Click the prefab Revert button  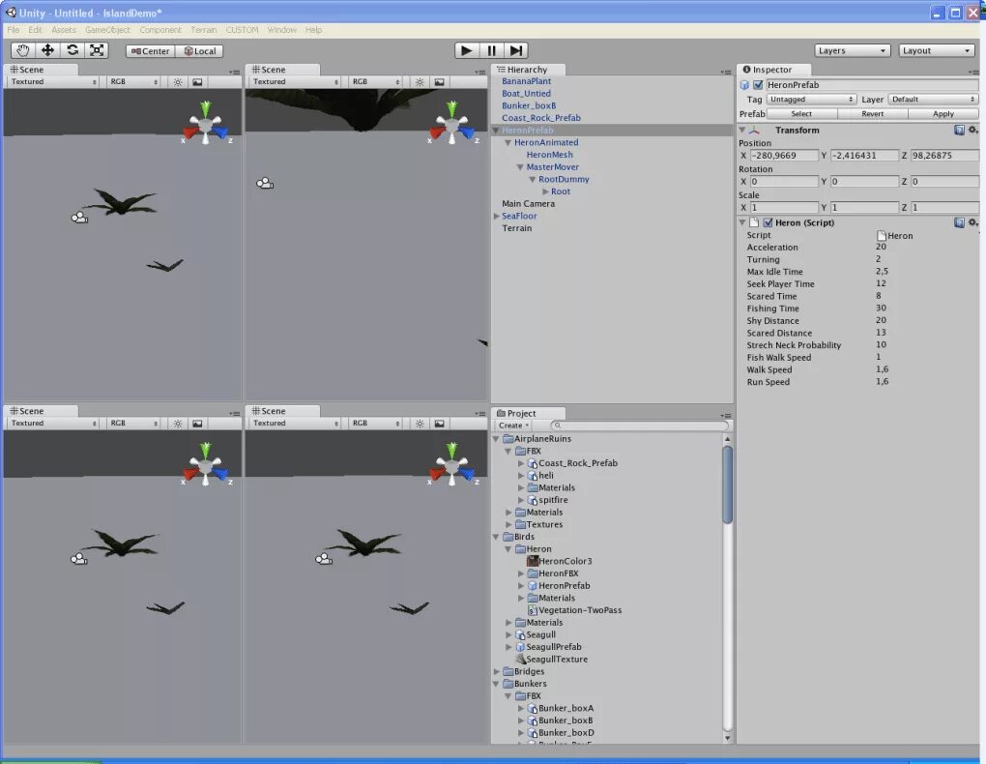(x=872, y=114)
